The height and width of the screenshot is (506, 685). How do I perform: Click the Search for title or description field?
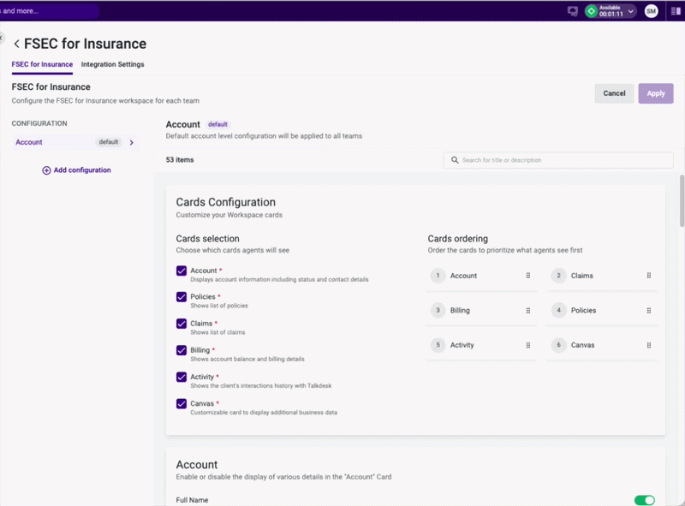coord(558,160)
